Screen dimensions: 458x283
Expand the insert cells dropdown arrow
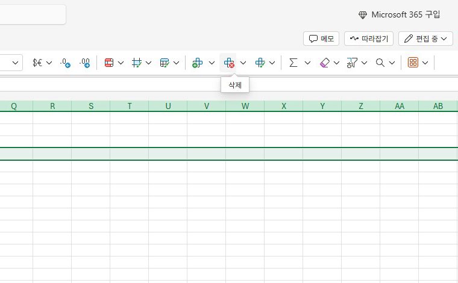212,63
